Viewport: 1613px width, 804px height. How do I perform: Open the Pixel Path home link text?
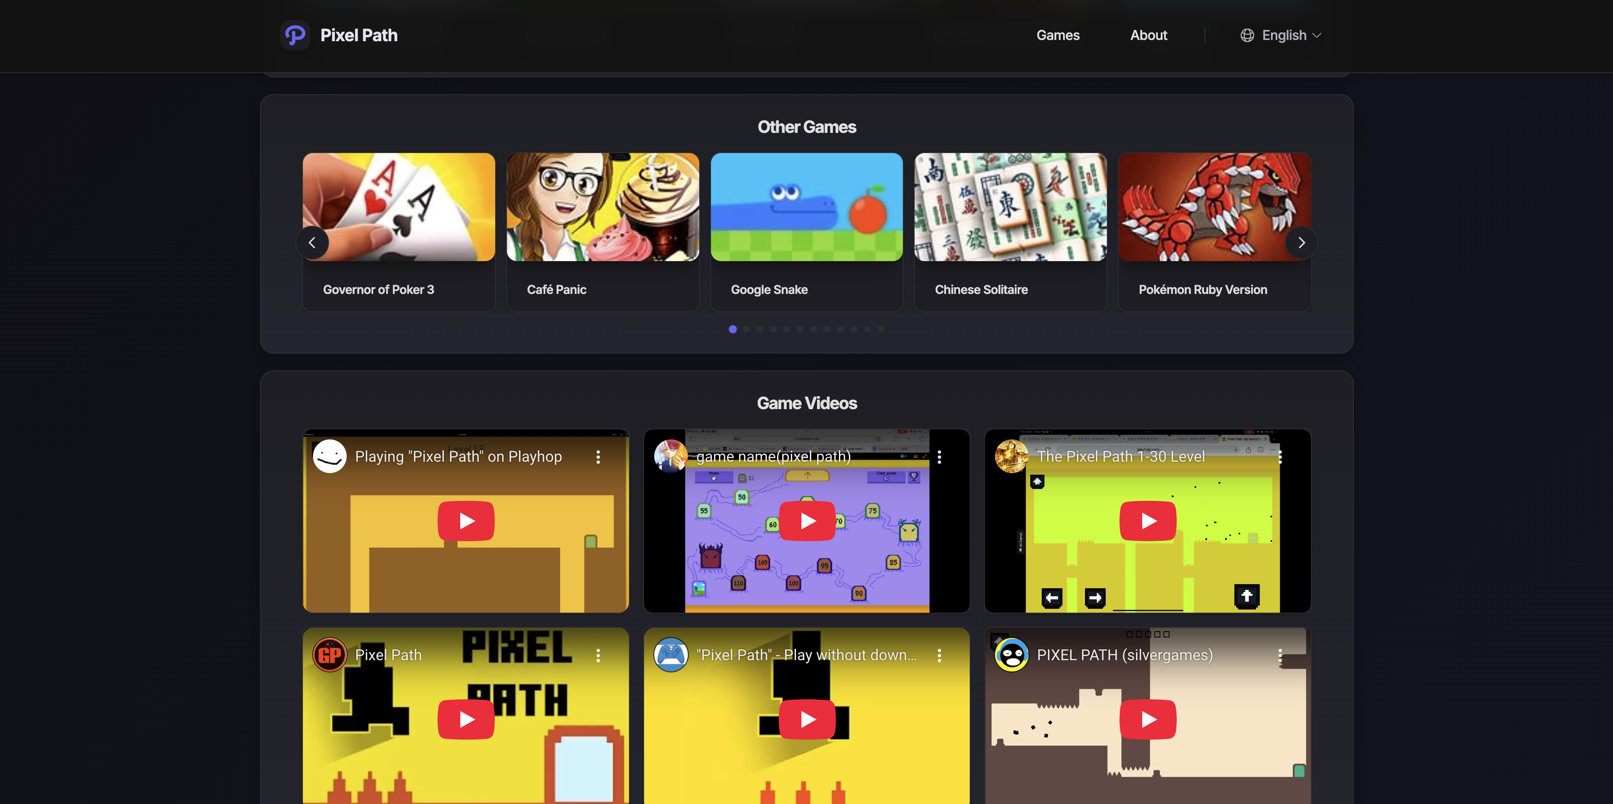tap(359, 36)
